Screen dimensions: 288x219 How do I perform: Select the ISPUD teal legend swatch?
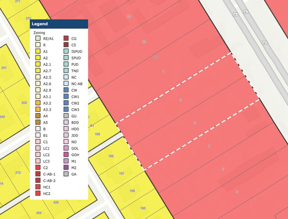tap(66, 51)
